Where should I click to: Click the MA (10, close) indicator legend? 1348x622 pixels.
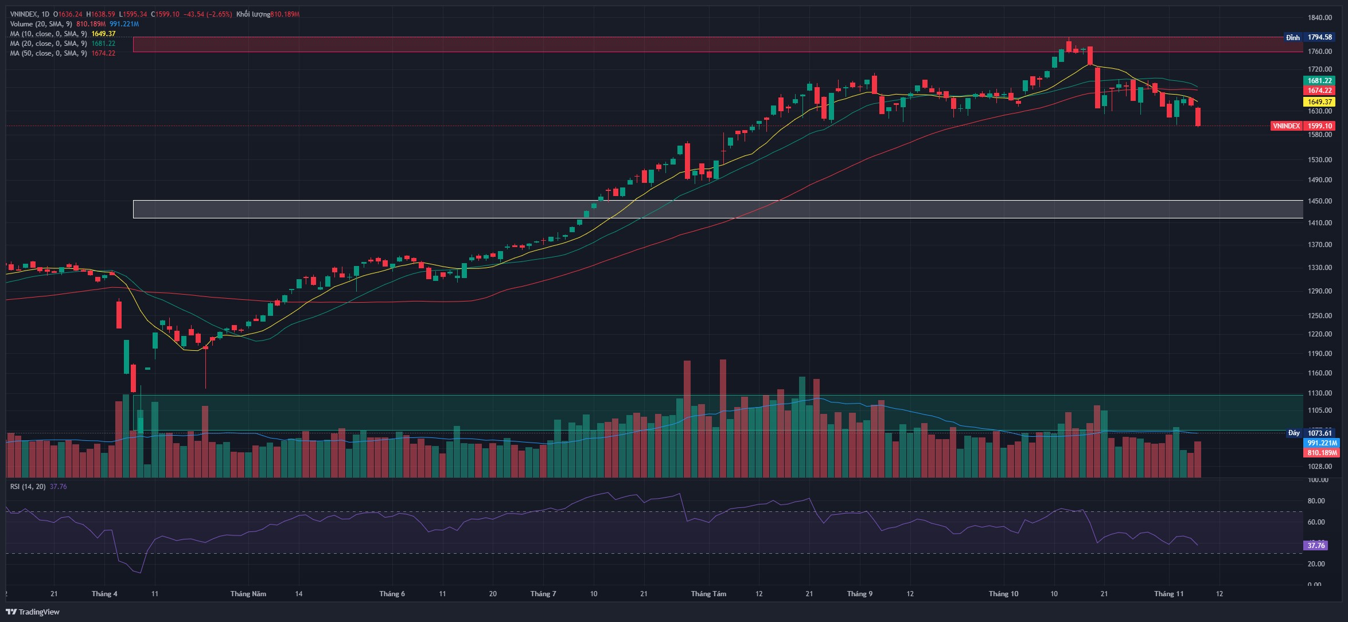[x=48, y=34]
